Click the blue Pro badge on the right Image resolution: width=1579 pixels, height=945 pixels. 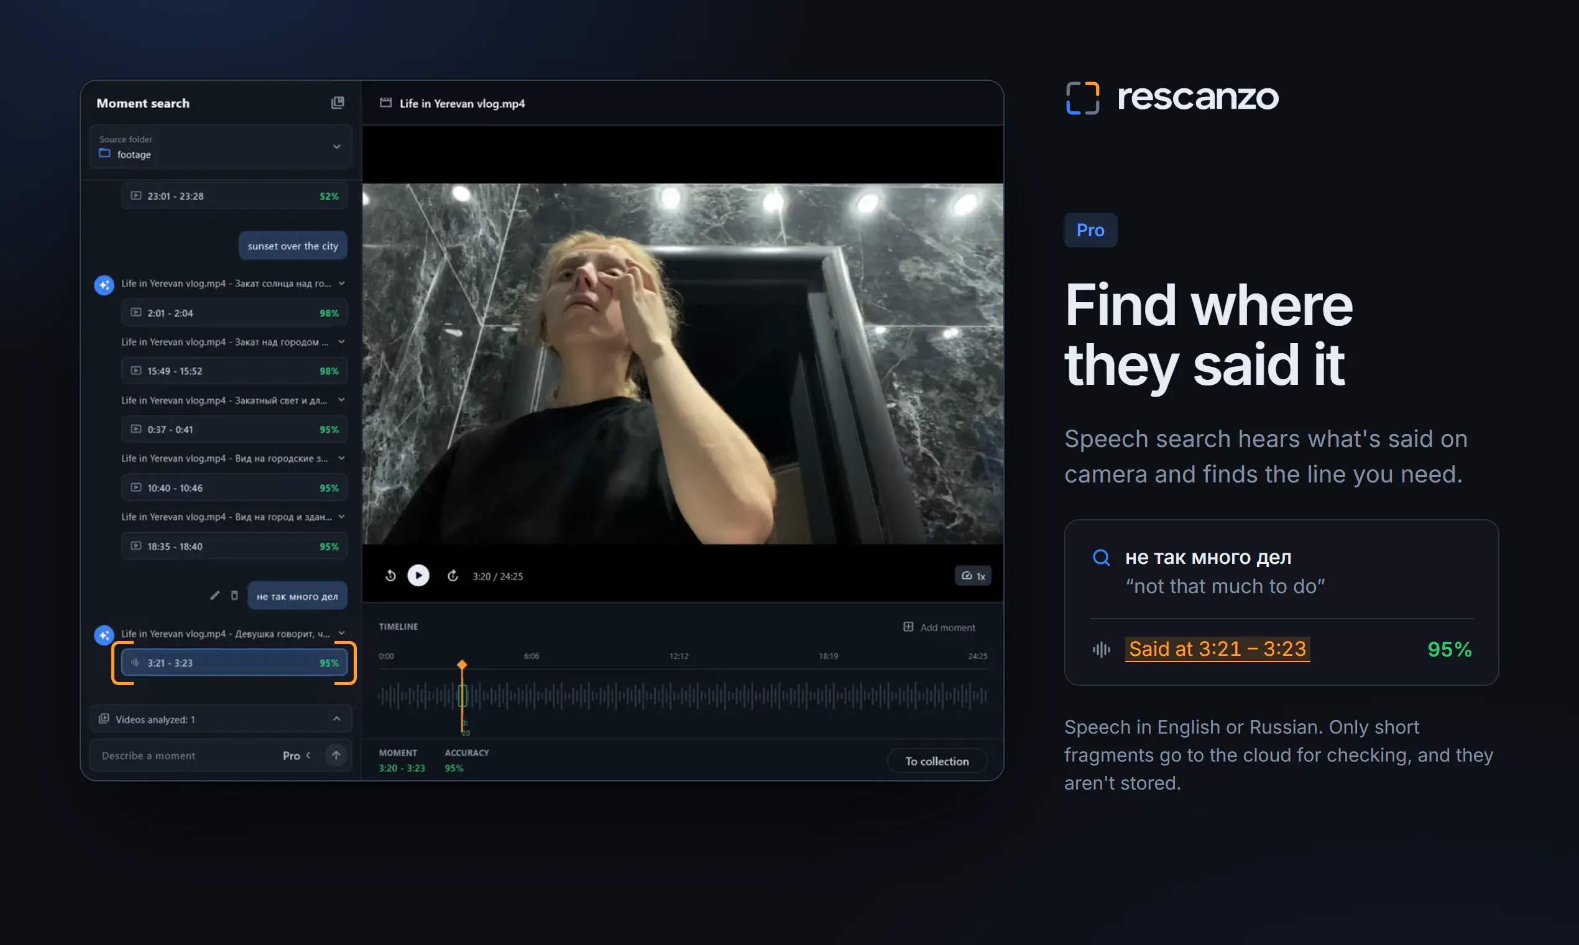tap(1090, 230)
